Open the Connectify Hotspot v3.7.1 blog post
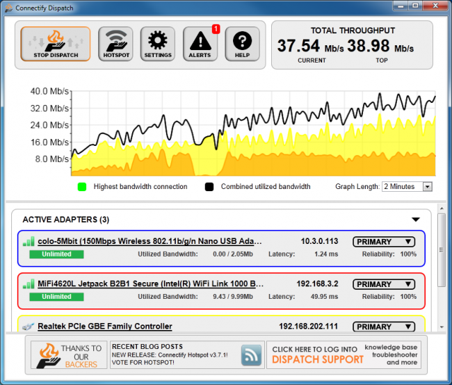The height and width of the screenshot is (385, 452). (170, 354)
